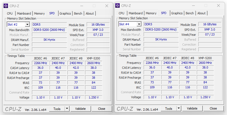Click 16 GBytes Module Size in right window

[210, 24]
